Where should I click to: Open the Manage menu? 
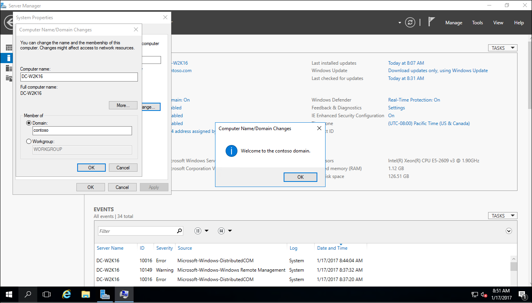pyautogui.click(x=454, y=23)
